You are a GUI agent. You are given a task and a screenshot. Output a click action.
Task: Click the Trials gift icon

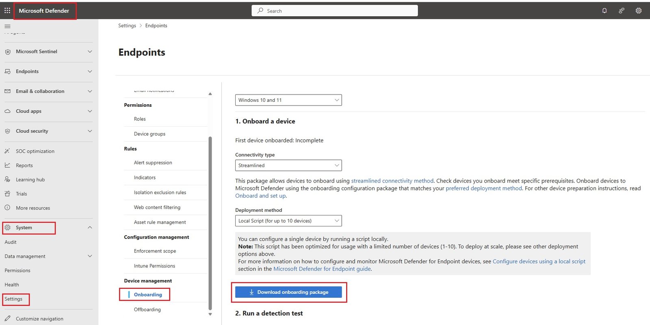pyautogui.click(x=7, y=194)
